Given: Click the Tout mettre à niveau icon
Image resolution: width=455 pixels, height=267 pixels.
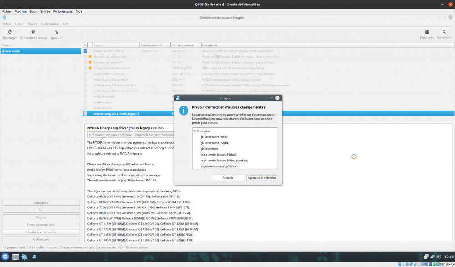Looking at the screenshot, I should click(33, 32).
